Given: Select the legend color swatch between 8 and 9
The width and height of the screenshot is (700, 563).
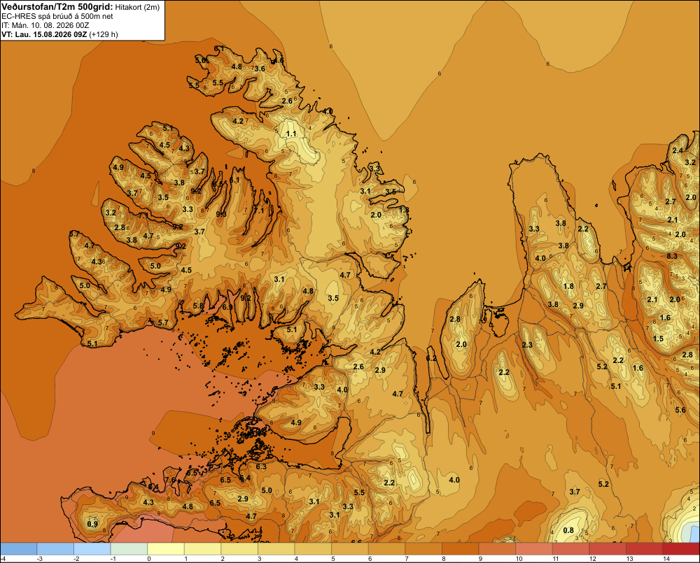Looking at the screenshot, I should 461,549.
